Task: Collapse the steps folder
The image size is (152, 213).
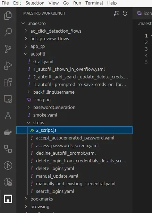Action: point(28,123)
